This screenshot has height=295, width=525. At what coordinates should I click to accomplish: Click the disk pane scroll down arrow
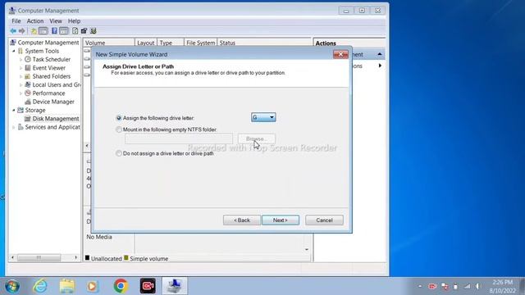306,249
